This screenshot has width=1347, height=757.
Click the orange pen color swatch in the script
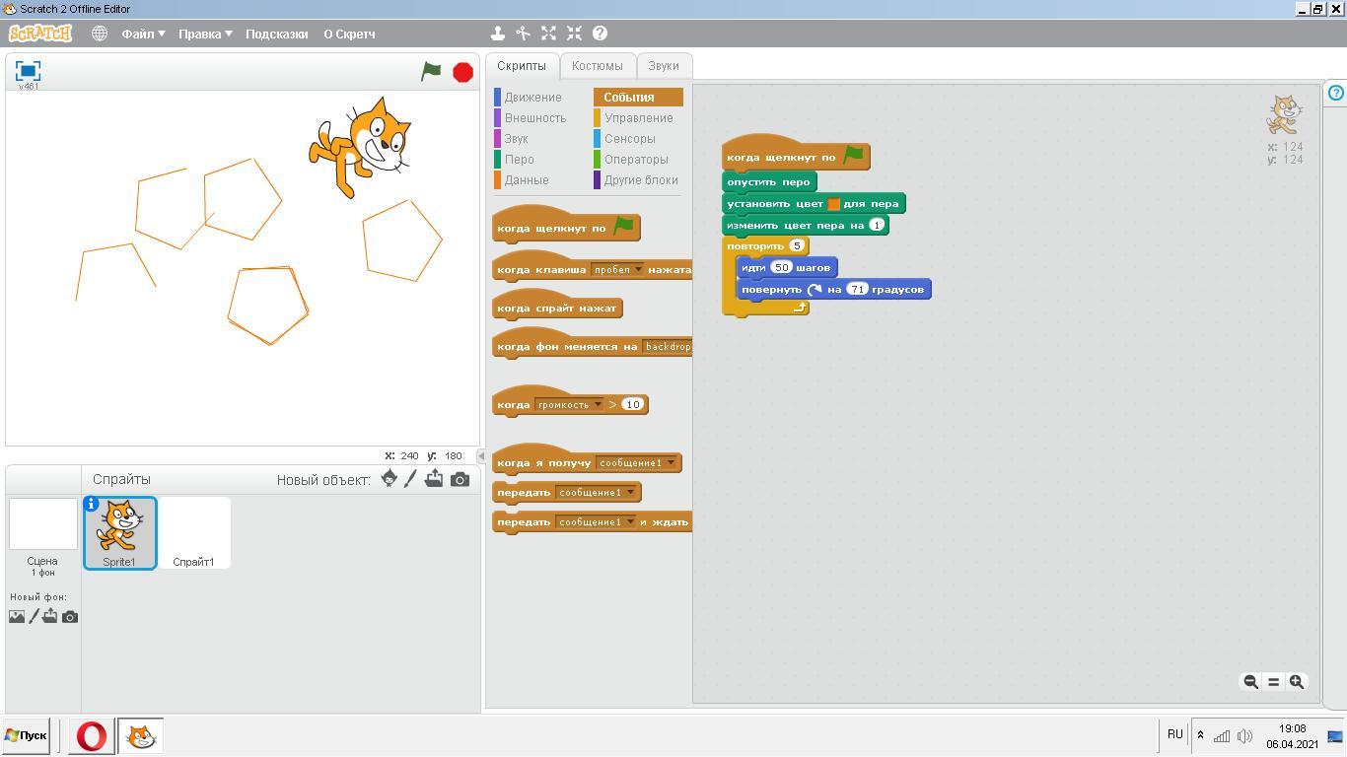point(833,204)
